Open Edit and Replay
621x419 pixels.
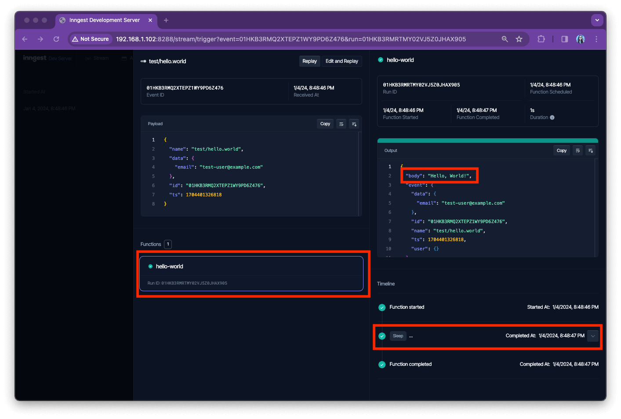[x=341, y=61]
